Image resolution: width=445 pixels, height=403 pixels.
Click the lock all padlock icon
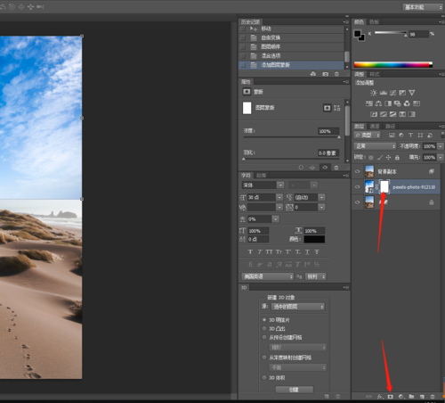(397, 157)
